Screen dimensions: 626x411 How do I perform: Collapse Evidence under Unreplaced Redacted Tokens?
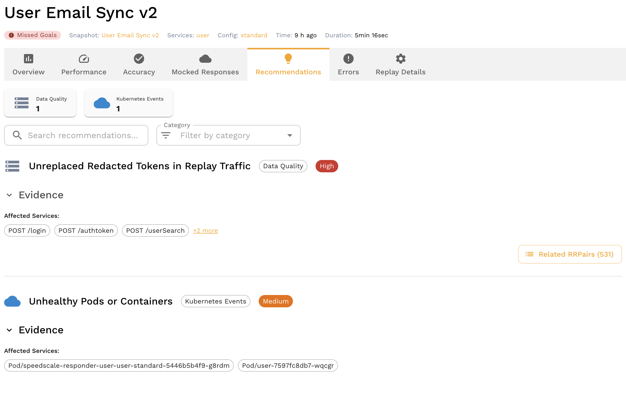pos(10,195)
